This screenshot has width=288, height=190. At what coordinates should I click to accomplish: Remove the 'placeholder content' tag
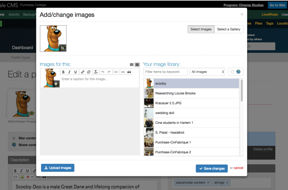click(208, 183)
